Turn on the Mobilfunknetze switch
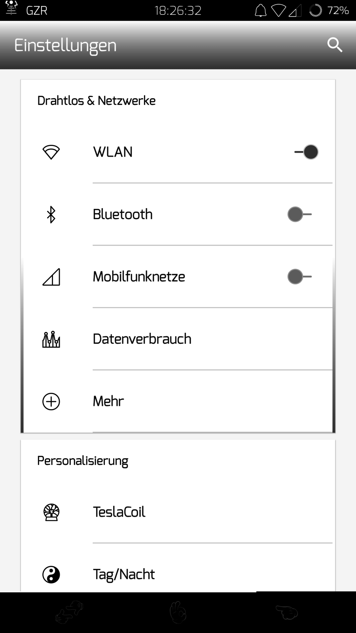The width and height of the screenshot is (356, 633). [x=299, y=277]
